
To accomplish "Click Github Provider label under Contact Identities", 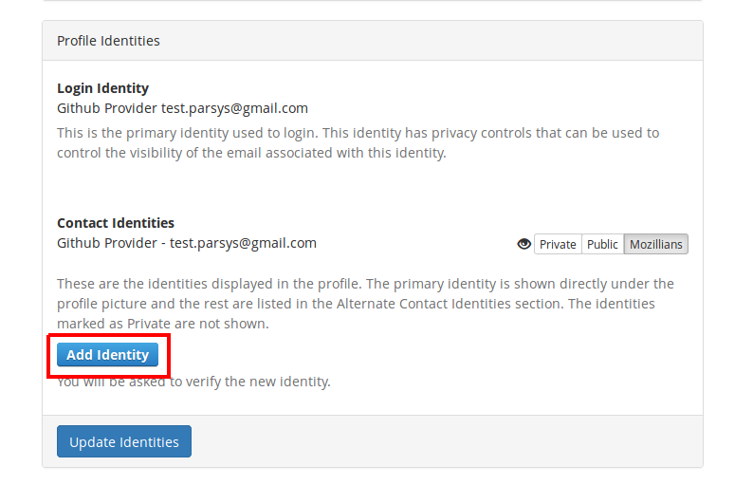I will [x=106, y=243].
